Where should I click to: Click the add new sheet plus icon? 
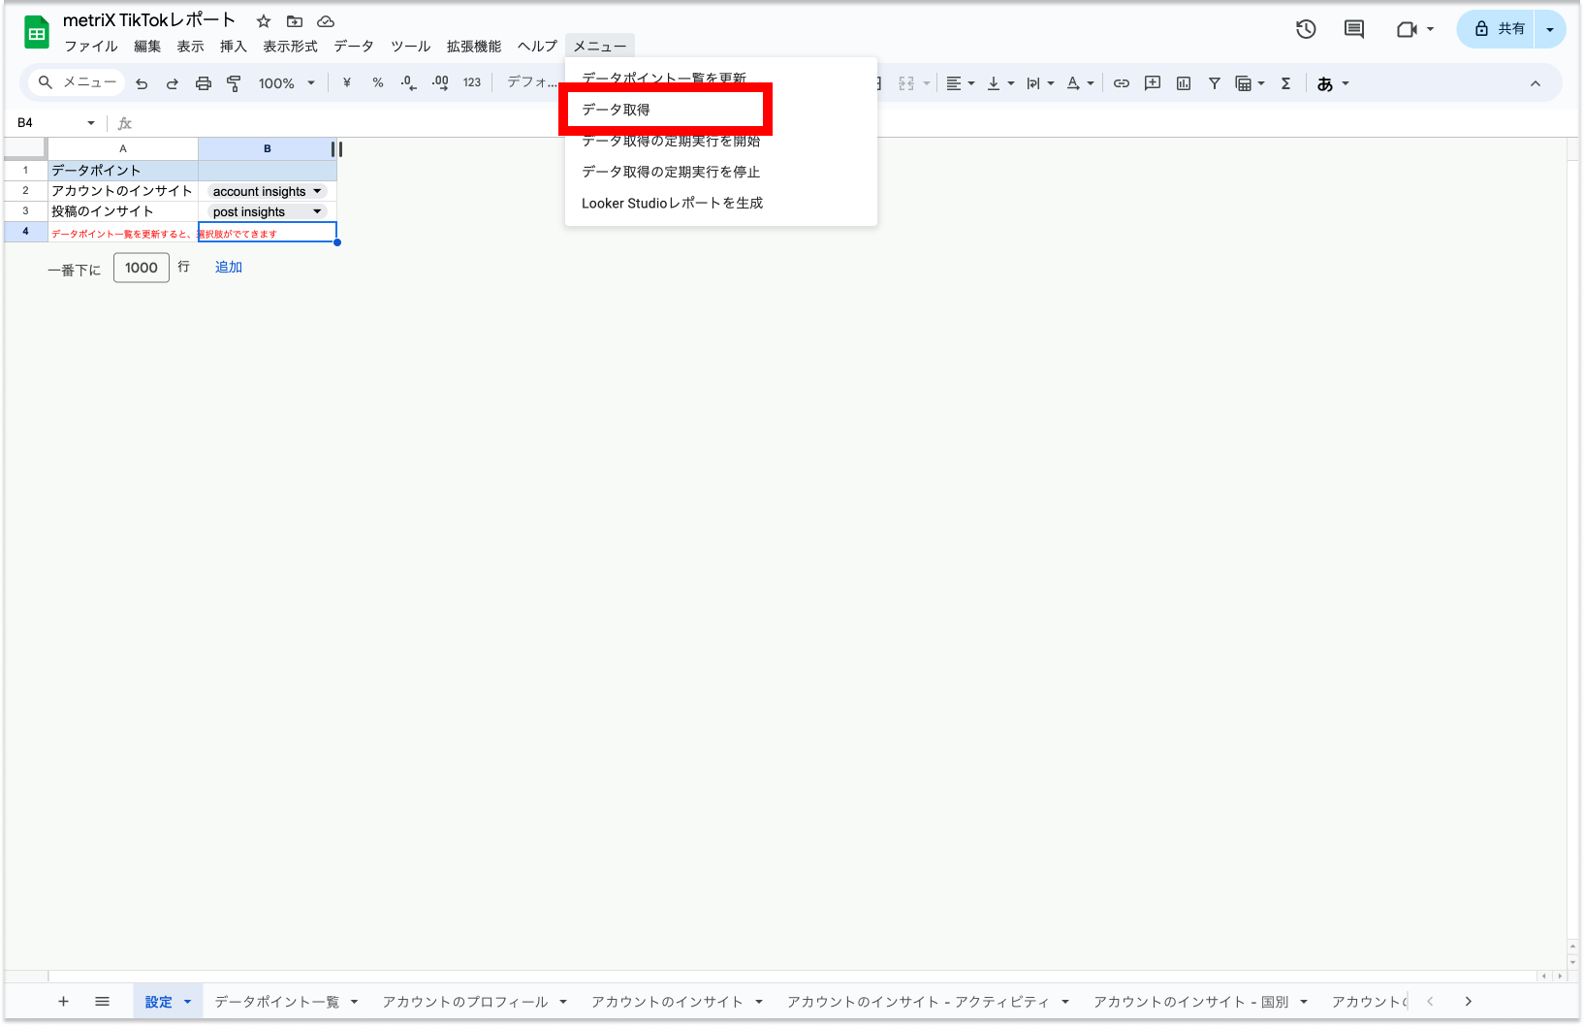tap(63, 1002)
